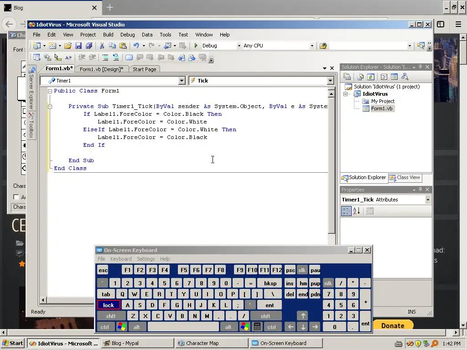Show categorized view in Properties panel
The image size is (467, 350).
point(346,211)
